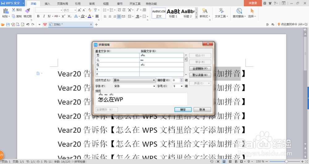Click the 取消 Cancel button

tap(202, 110)
